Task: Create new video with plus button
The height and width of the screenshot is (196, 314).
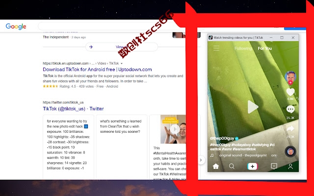Action: pyautogui.click(x=253, y=166)
